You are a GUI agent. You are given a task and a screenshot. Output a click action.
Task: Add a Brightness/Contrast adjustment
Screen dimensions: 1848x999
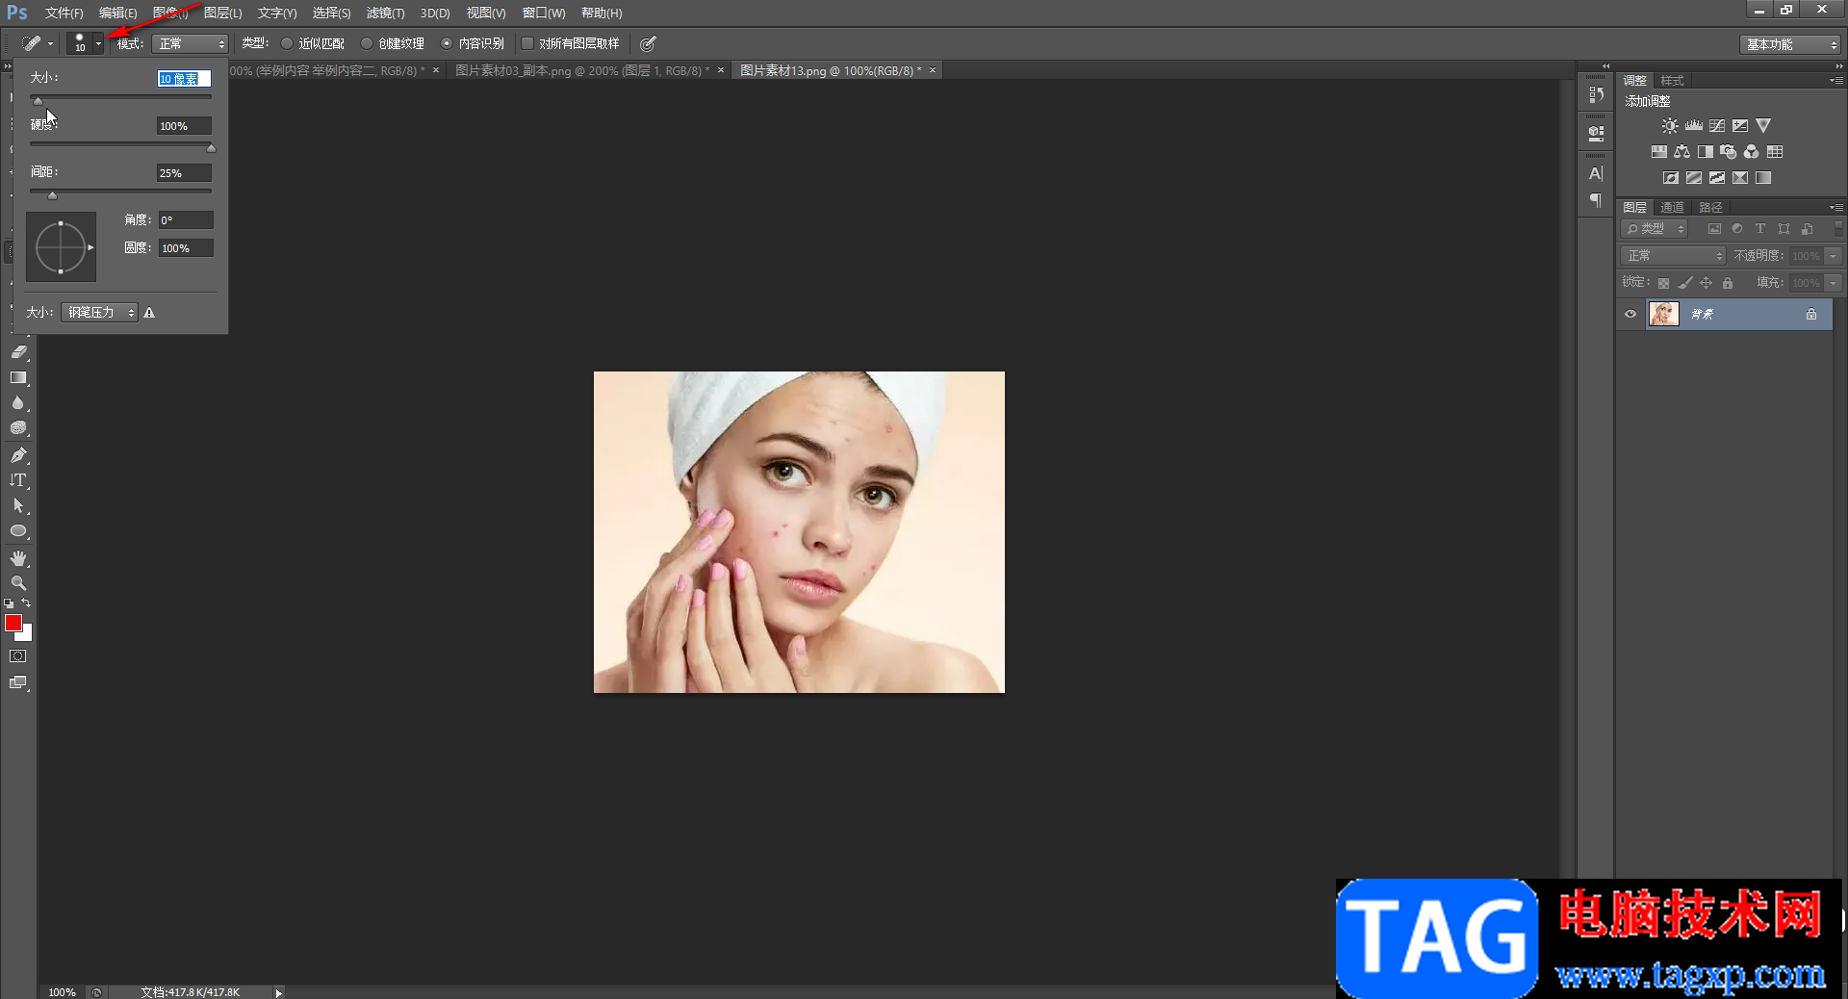(x=1670, y=126)
